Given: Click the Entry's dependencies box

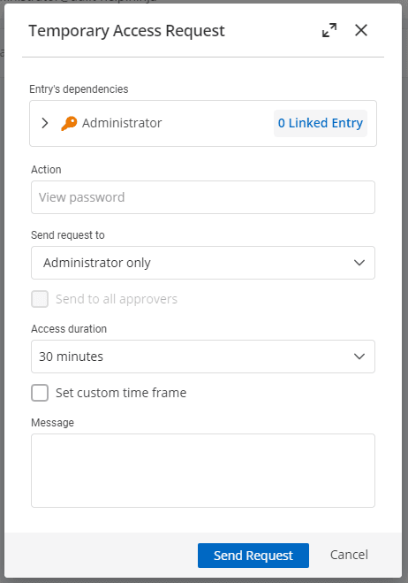Looking at the screenshot, I should coord(203,123).
